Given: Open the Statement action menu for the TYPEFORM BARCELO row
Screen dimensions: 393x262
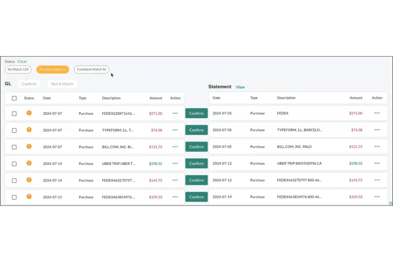Looking at the screenshot, I should (377, 130).
